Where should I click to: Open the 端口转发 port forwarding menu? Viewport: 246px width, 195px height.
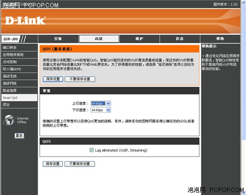click(19, 48)
